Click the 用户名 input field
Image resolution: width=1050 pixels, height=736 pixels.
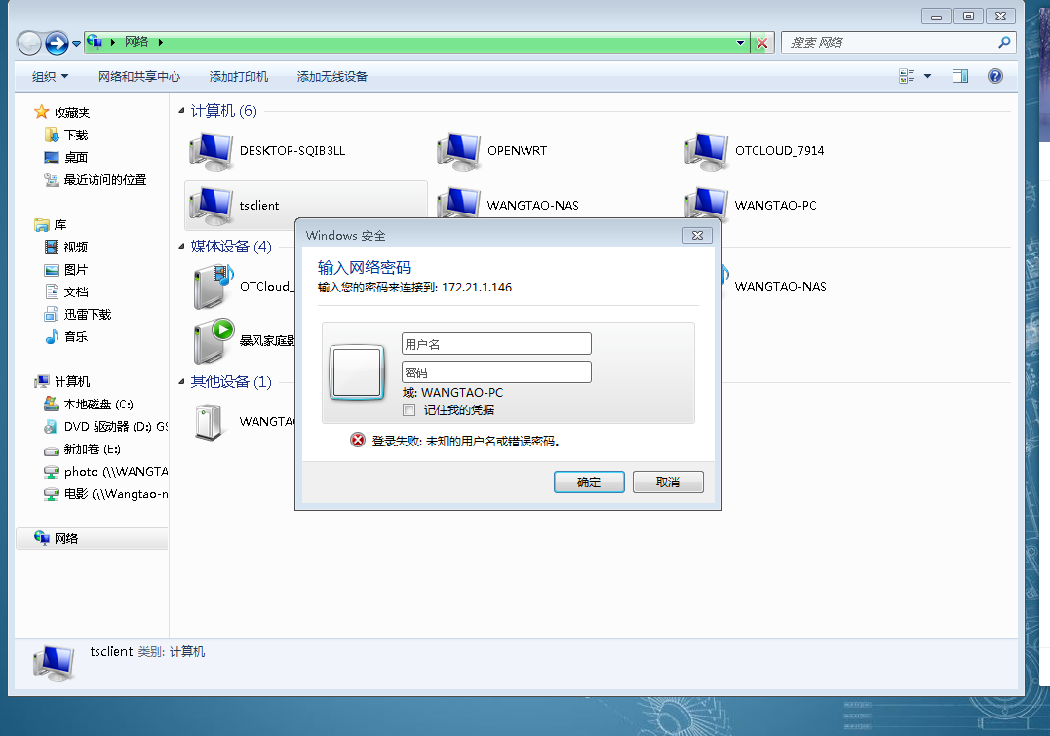pos(496,344)
